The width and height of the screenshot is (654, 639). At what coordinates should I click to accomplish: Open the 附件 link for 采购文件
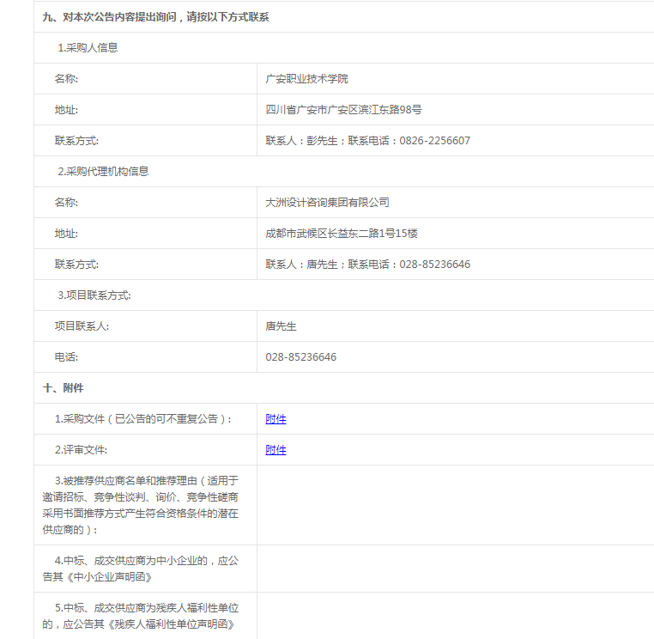pos(276,419)
